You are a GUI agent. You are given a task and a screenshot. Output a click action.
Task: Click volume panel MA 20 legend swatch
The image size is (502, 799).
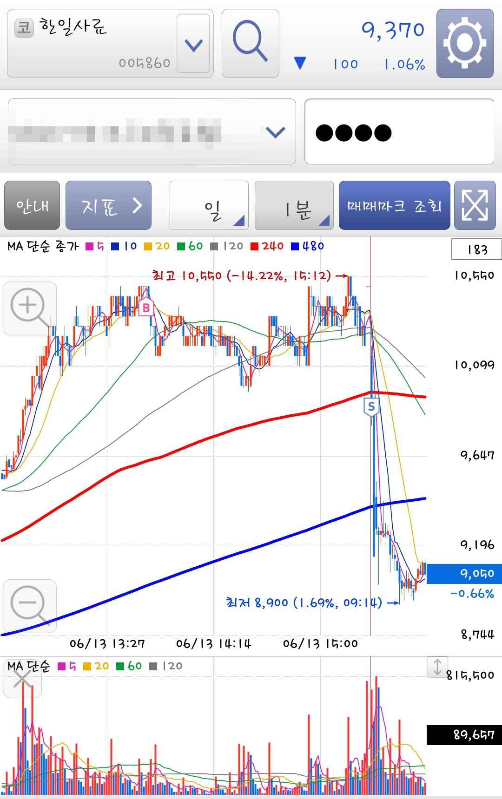point(87,667)
